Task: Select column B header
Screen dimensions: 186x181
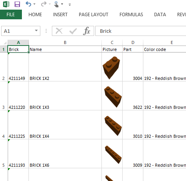Action: pyautogui.click(x=65, y=42)
